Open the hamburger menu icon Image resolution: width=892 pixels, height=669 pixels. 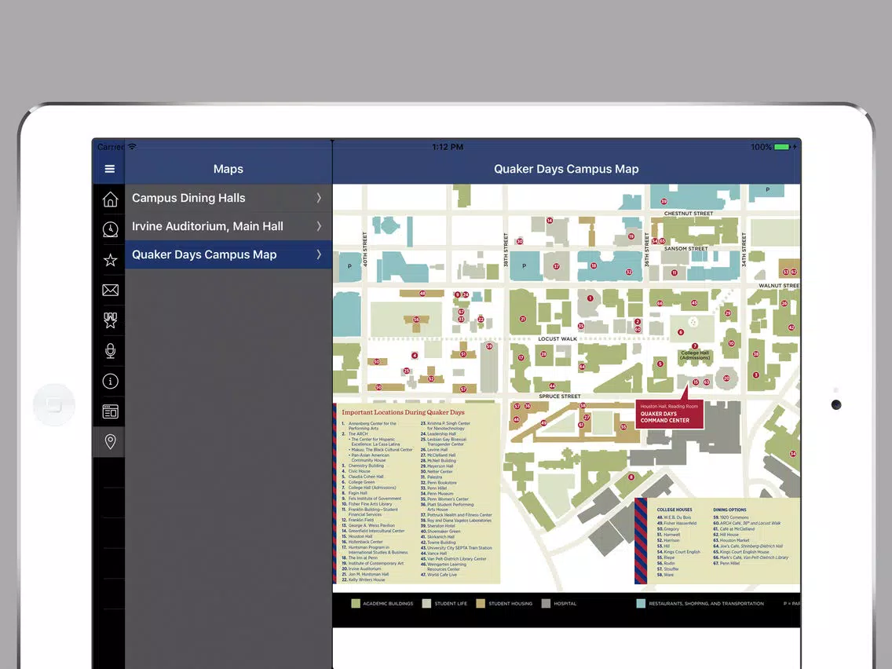pos(110,169)
